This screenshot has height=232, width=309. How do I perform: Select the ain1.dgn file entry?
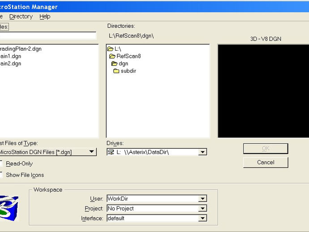[x=10, y=56]
